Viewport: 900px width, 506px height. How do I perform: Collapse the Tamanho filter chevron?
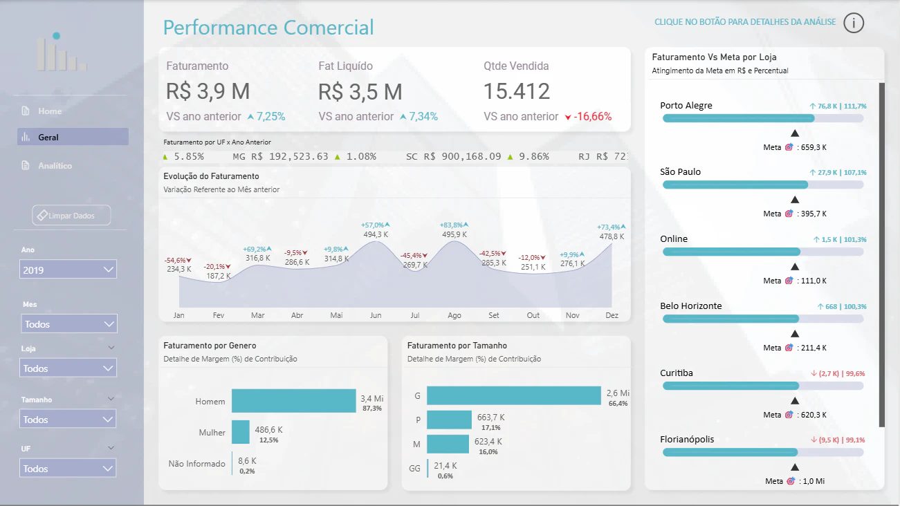pos(111,399)
